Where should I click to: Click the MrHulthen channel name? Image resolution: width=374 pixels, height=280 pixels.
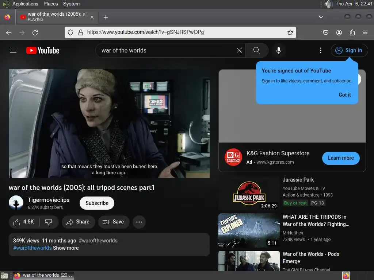pyautogui.click(x=293, y=233)
